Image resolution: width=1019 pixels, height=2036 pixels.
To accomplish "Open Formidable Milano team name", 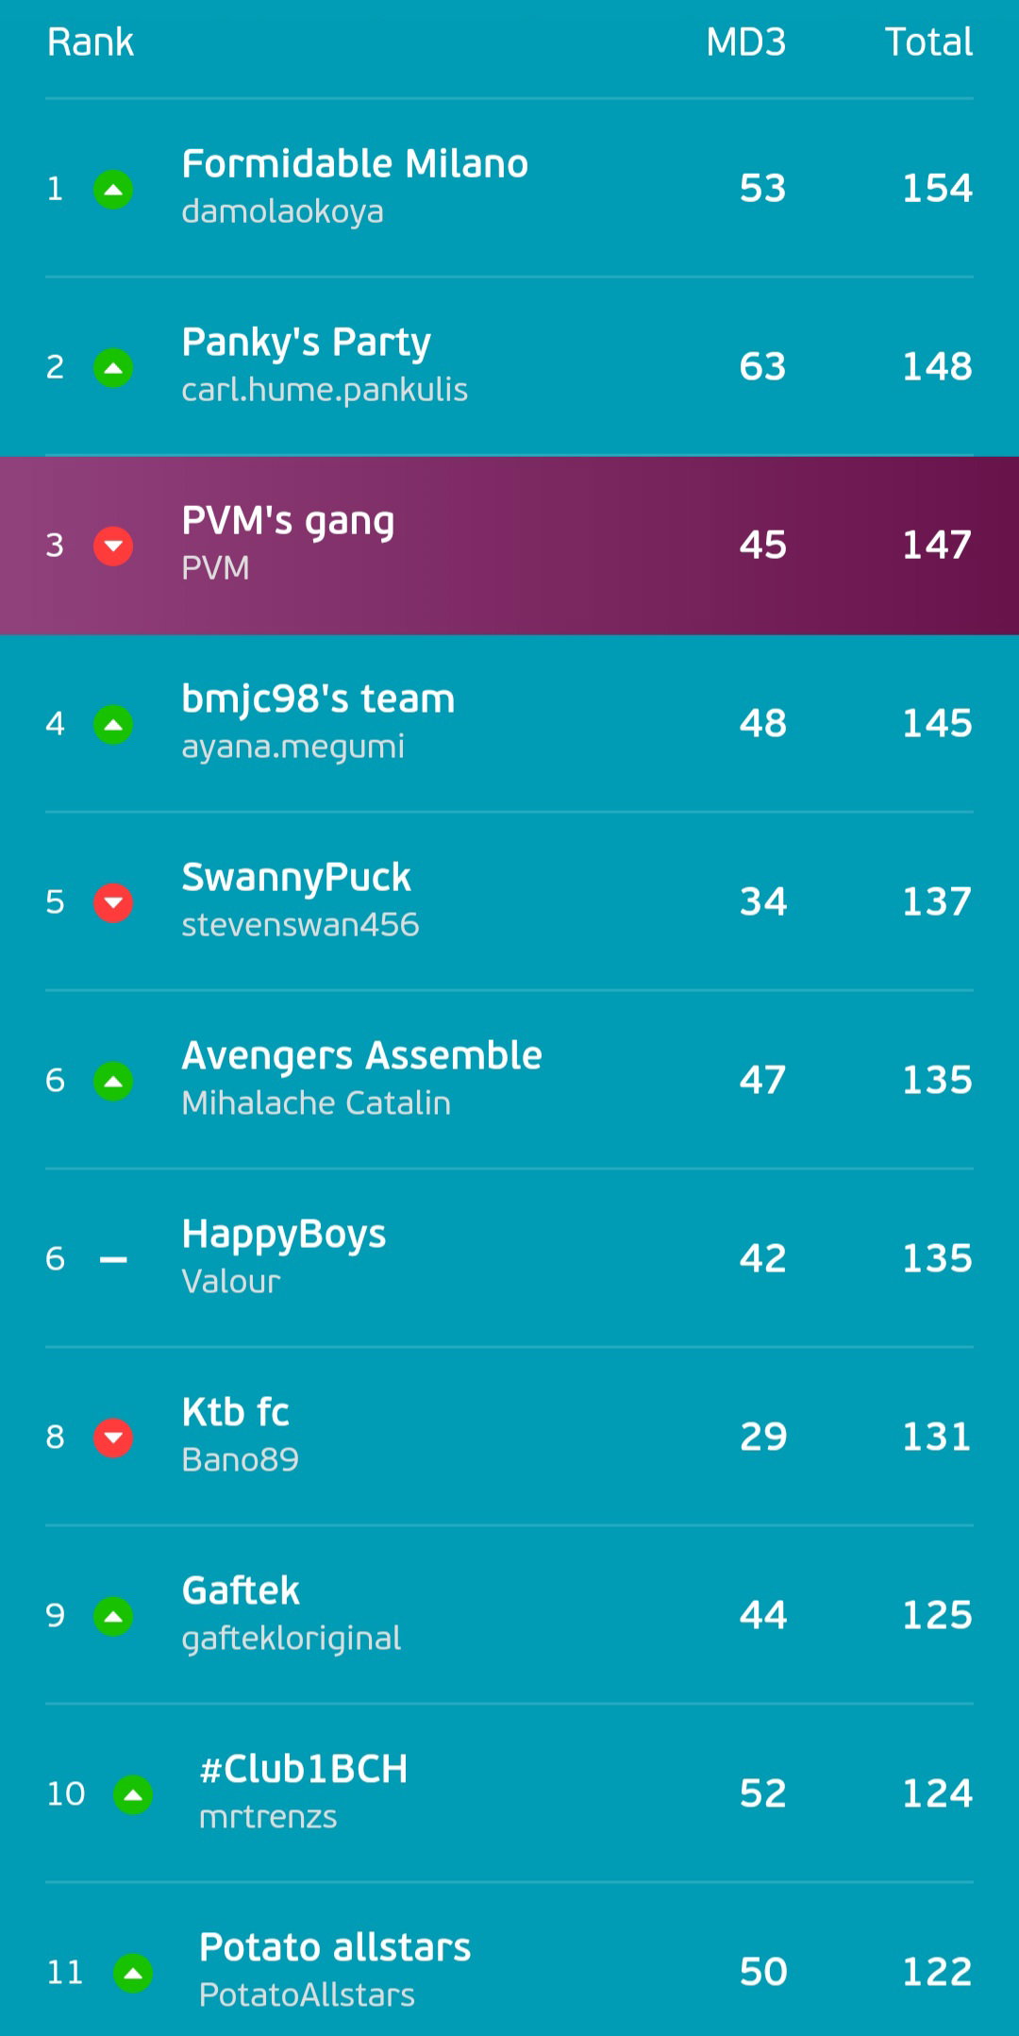I will pos(355,164).
